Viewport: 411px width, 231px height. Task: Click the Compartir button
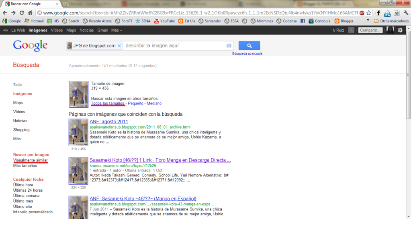370,30
